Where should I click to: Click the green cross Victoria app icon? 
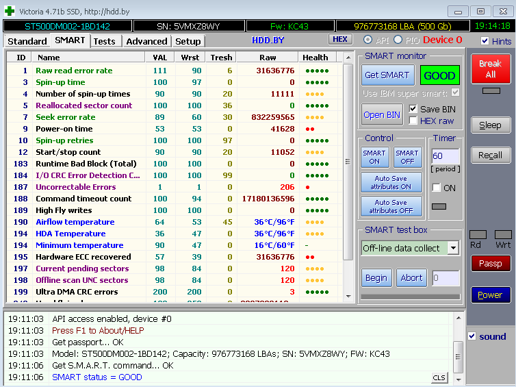click(10, 11)
